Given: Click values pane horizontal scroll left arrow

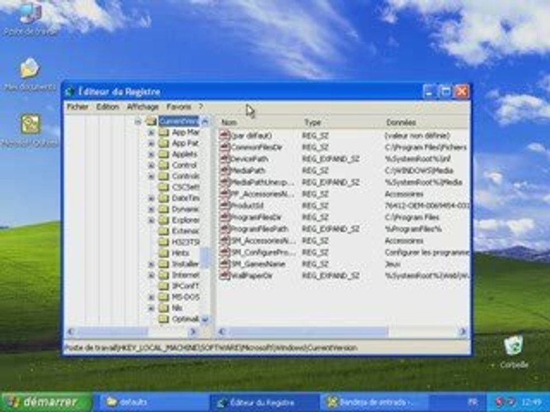Looking at the screenshot, I should pos(221,331).
